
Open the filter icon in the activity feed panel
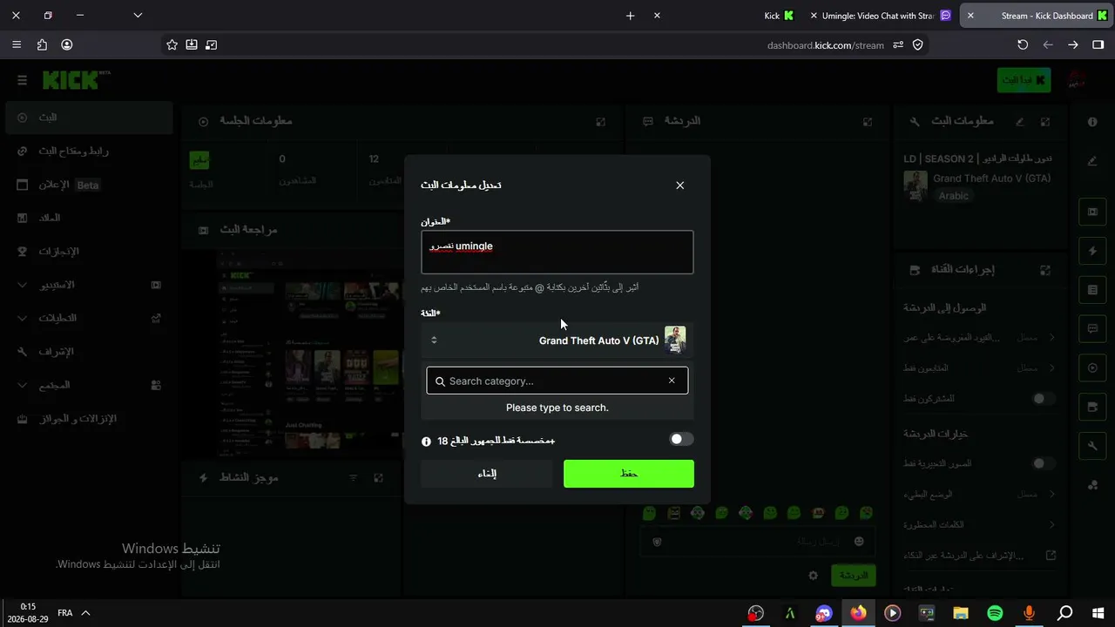[354, 478]
